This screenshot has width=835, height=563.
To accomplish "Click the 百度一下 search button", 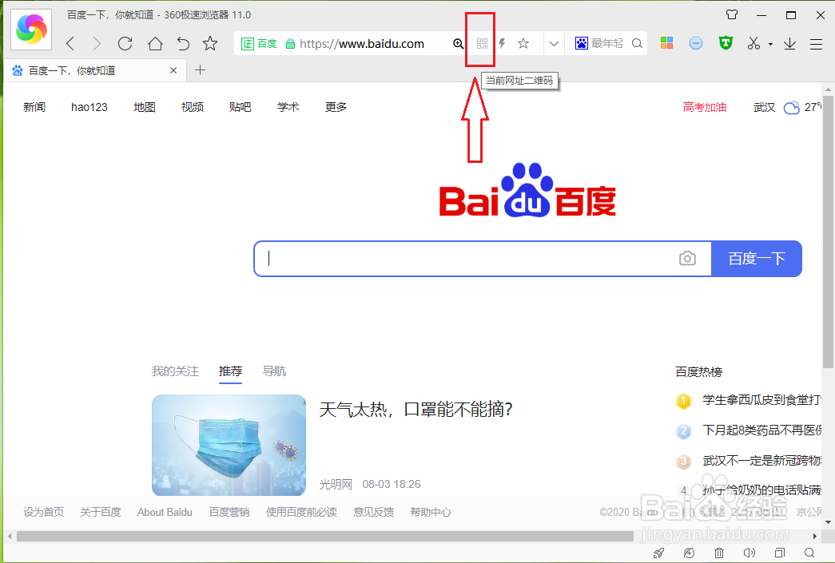I will [756, 258].
